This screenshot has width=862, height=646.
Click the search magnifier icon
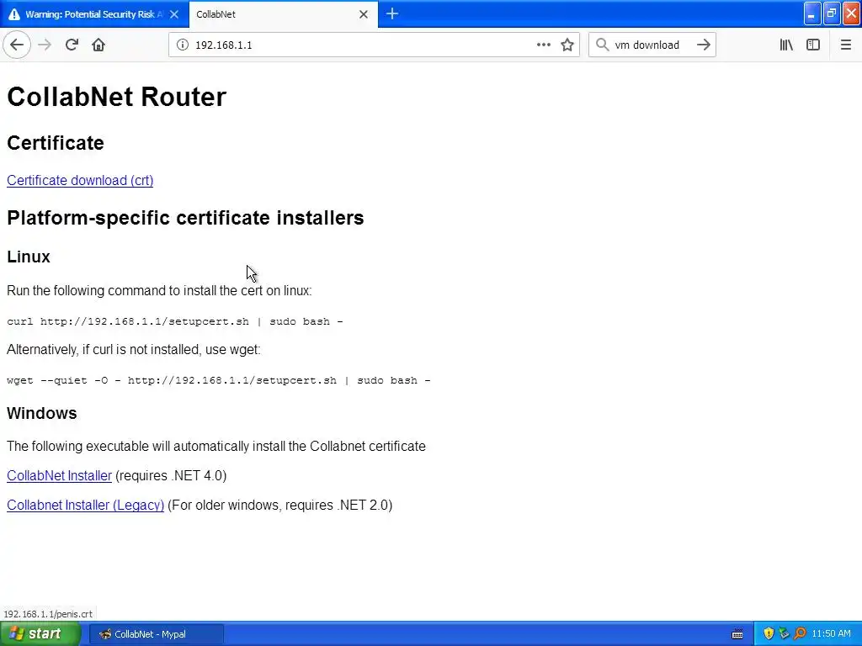point(603,45)
